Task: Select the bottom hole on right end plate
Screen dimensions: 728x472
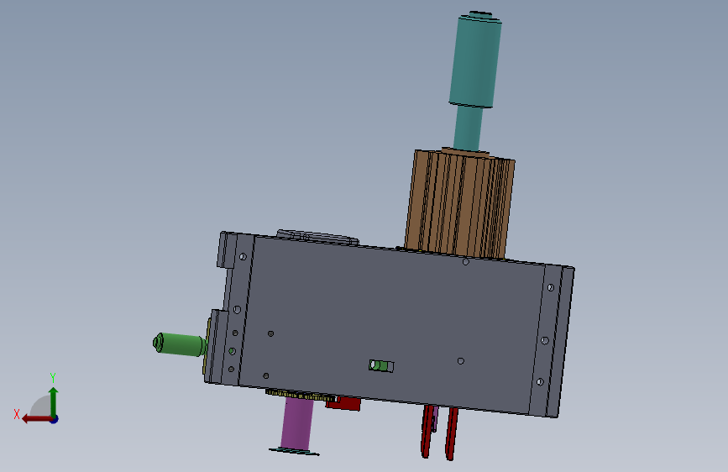Action: (540, 382)
